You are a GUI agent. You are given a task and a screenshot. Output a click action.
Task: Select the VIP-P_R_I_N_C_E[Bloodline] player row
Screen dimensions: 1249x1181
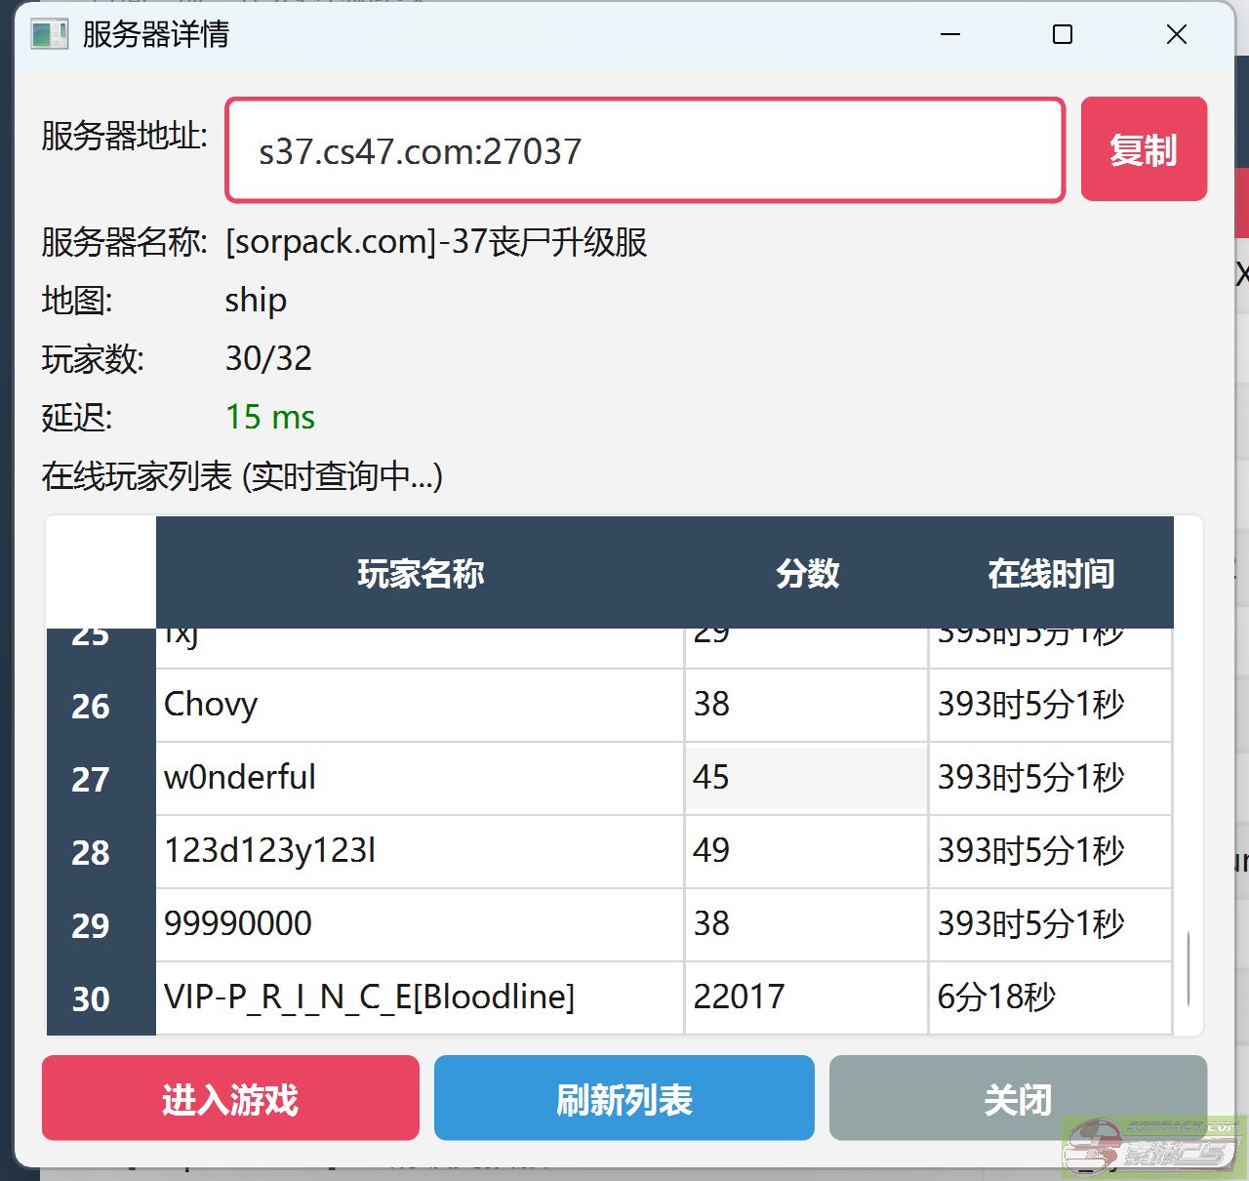click(x=420, y=998)
